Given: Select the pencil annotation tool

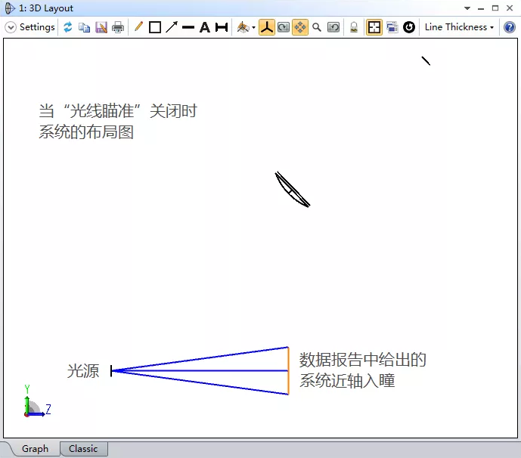Looking at the screenshot, I should (138, 26).
